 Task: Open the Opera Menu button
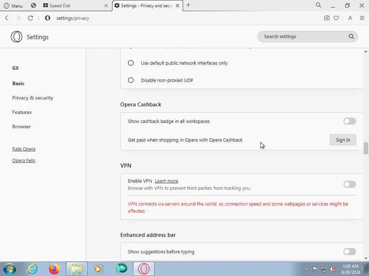(13, 6)
